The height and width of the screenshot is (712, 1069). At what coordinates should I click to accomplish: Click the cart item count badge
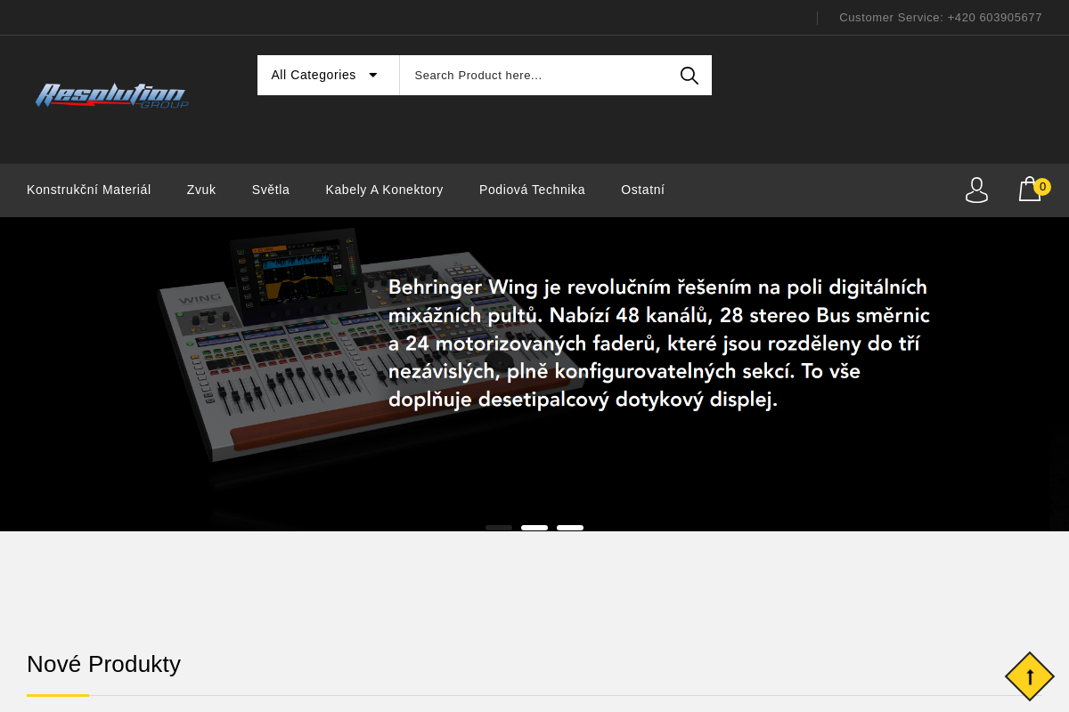tap(1042, 187)
